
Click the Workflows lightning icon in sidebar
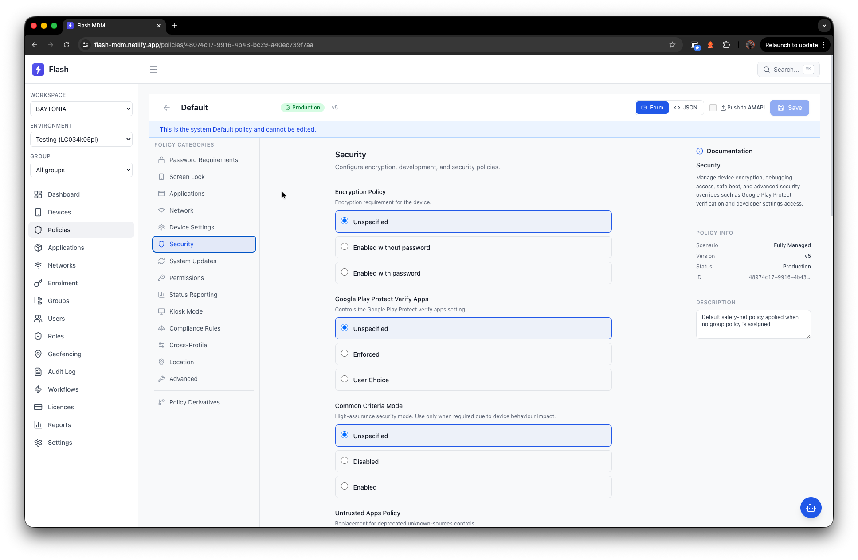[38, 389]
